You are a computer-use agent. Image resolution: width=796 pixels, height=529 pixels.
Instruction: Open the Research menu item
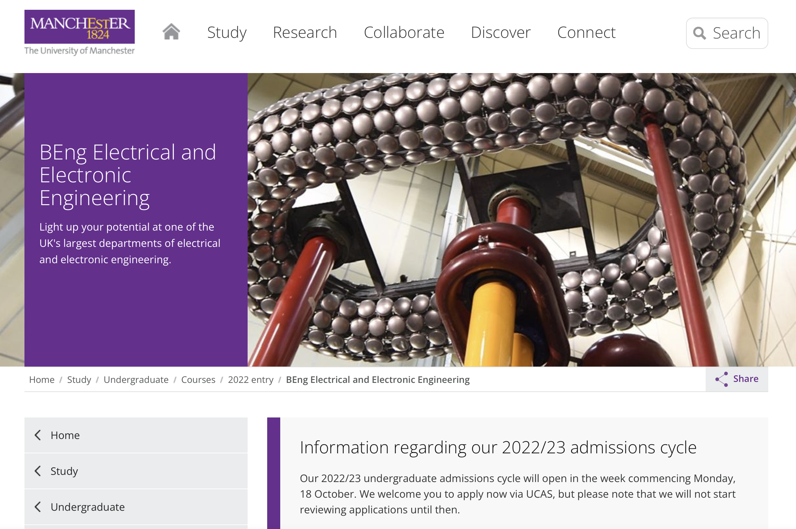(x=305, y=32)
